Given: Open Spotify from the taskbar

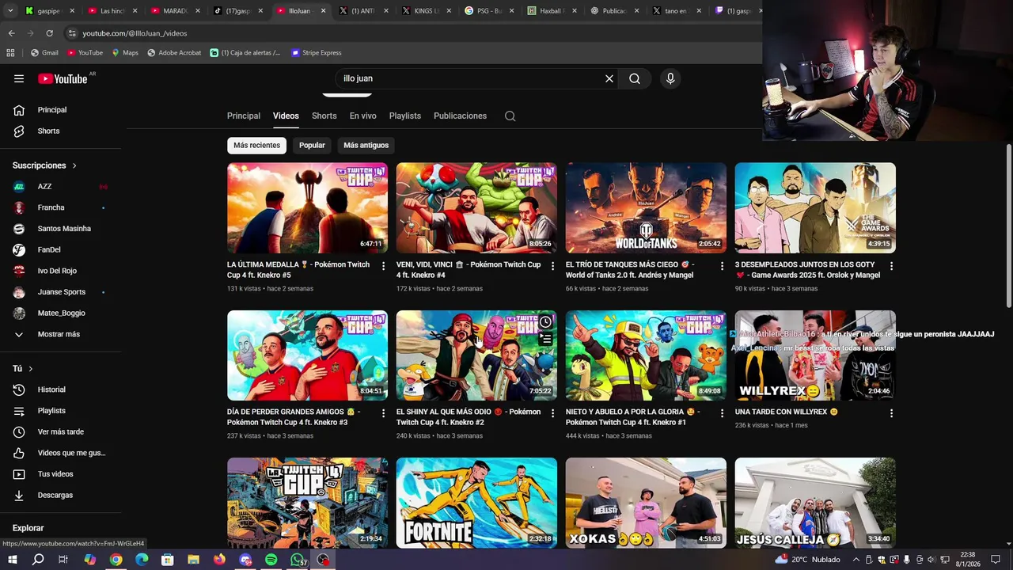Looking at the screenshot, I should point(271,560).
